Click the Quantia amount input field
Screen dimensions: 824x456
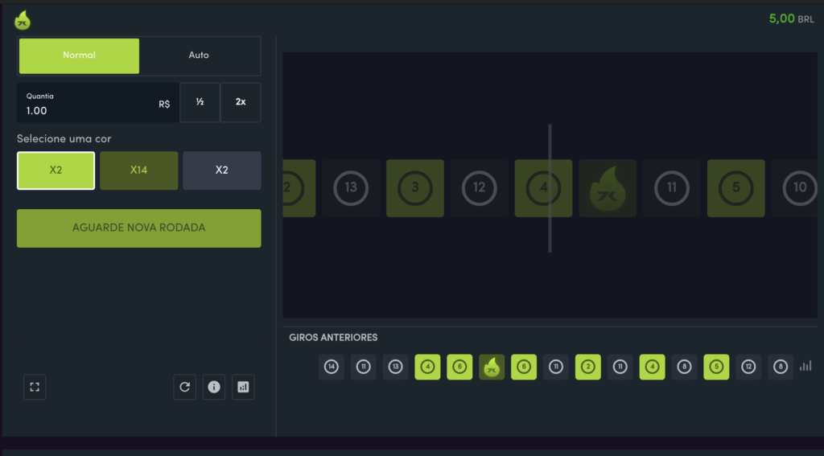click(x=98, y=102)
